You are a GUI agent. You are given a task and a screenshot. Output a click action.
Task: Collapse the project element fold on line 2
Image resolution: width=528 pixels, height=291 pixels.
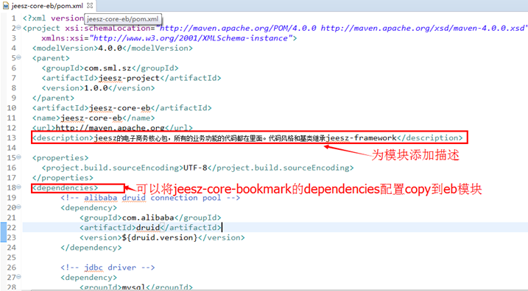click(x=19, y=27)
